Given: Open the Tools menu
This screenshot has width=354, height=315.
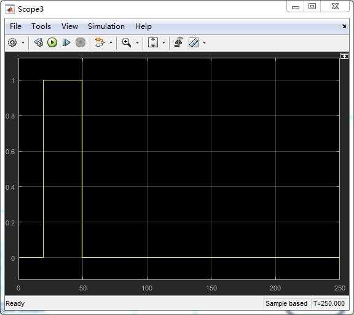Looking at the screenshot, I should point(41,26).
